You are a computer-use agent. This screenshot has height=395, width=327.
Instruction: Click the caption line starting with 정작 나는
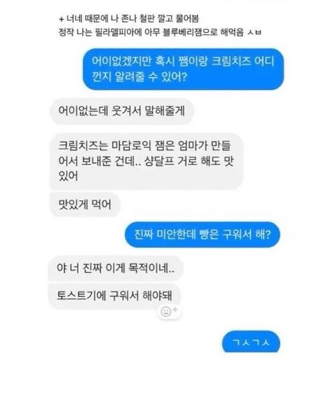[160, 32]
